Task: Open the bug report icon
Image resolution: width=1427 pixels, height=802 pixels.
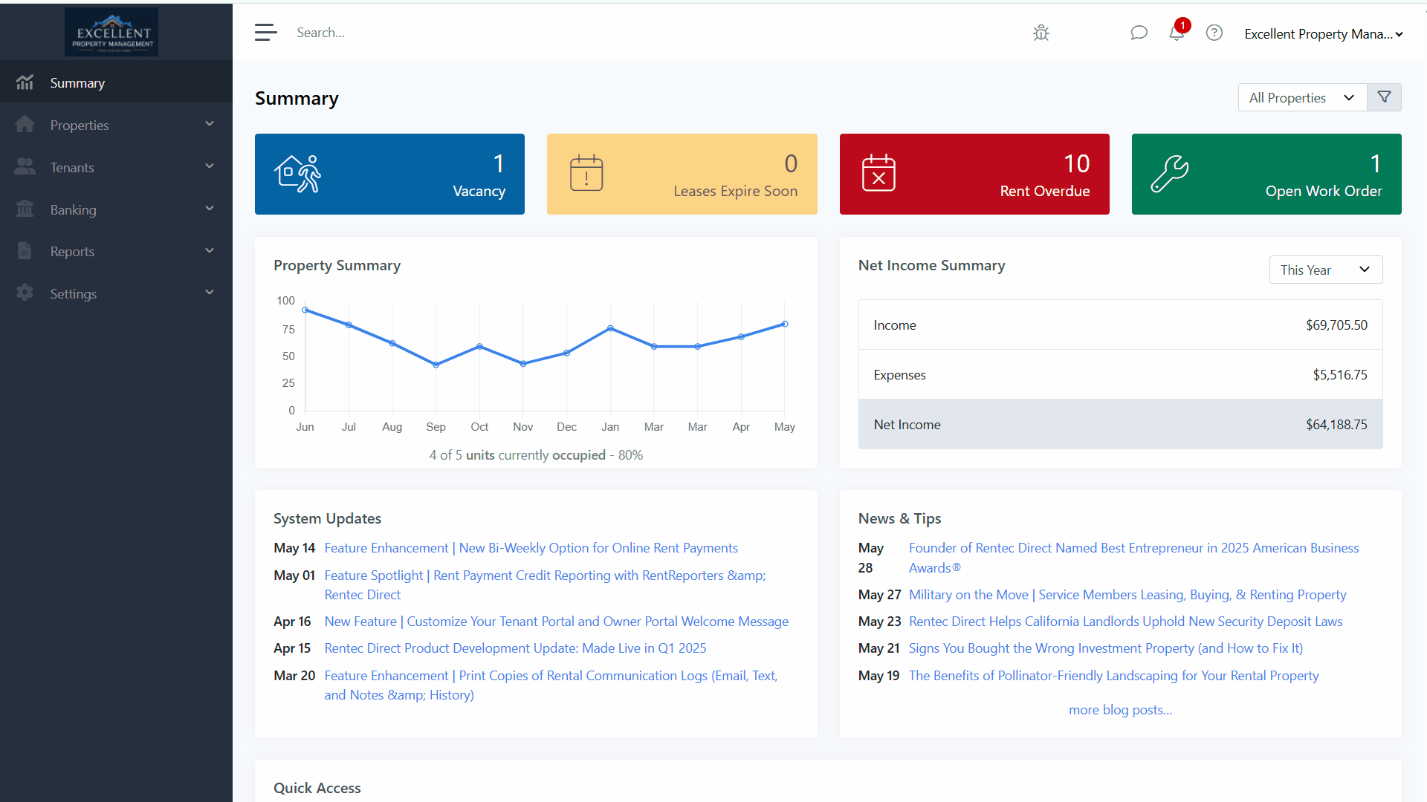Action: (1041, 33)
